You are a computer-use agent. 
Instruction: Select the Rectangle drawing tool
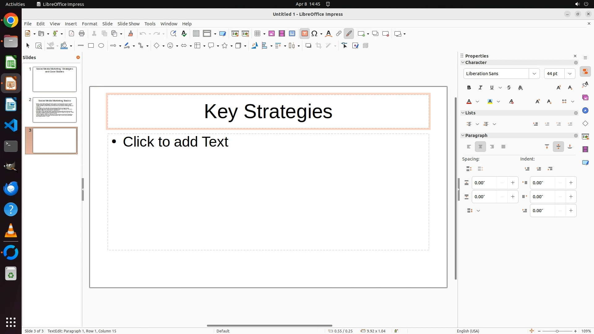[x=91, y=46]
